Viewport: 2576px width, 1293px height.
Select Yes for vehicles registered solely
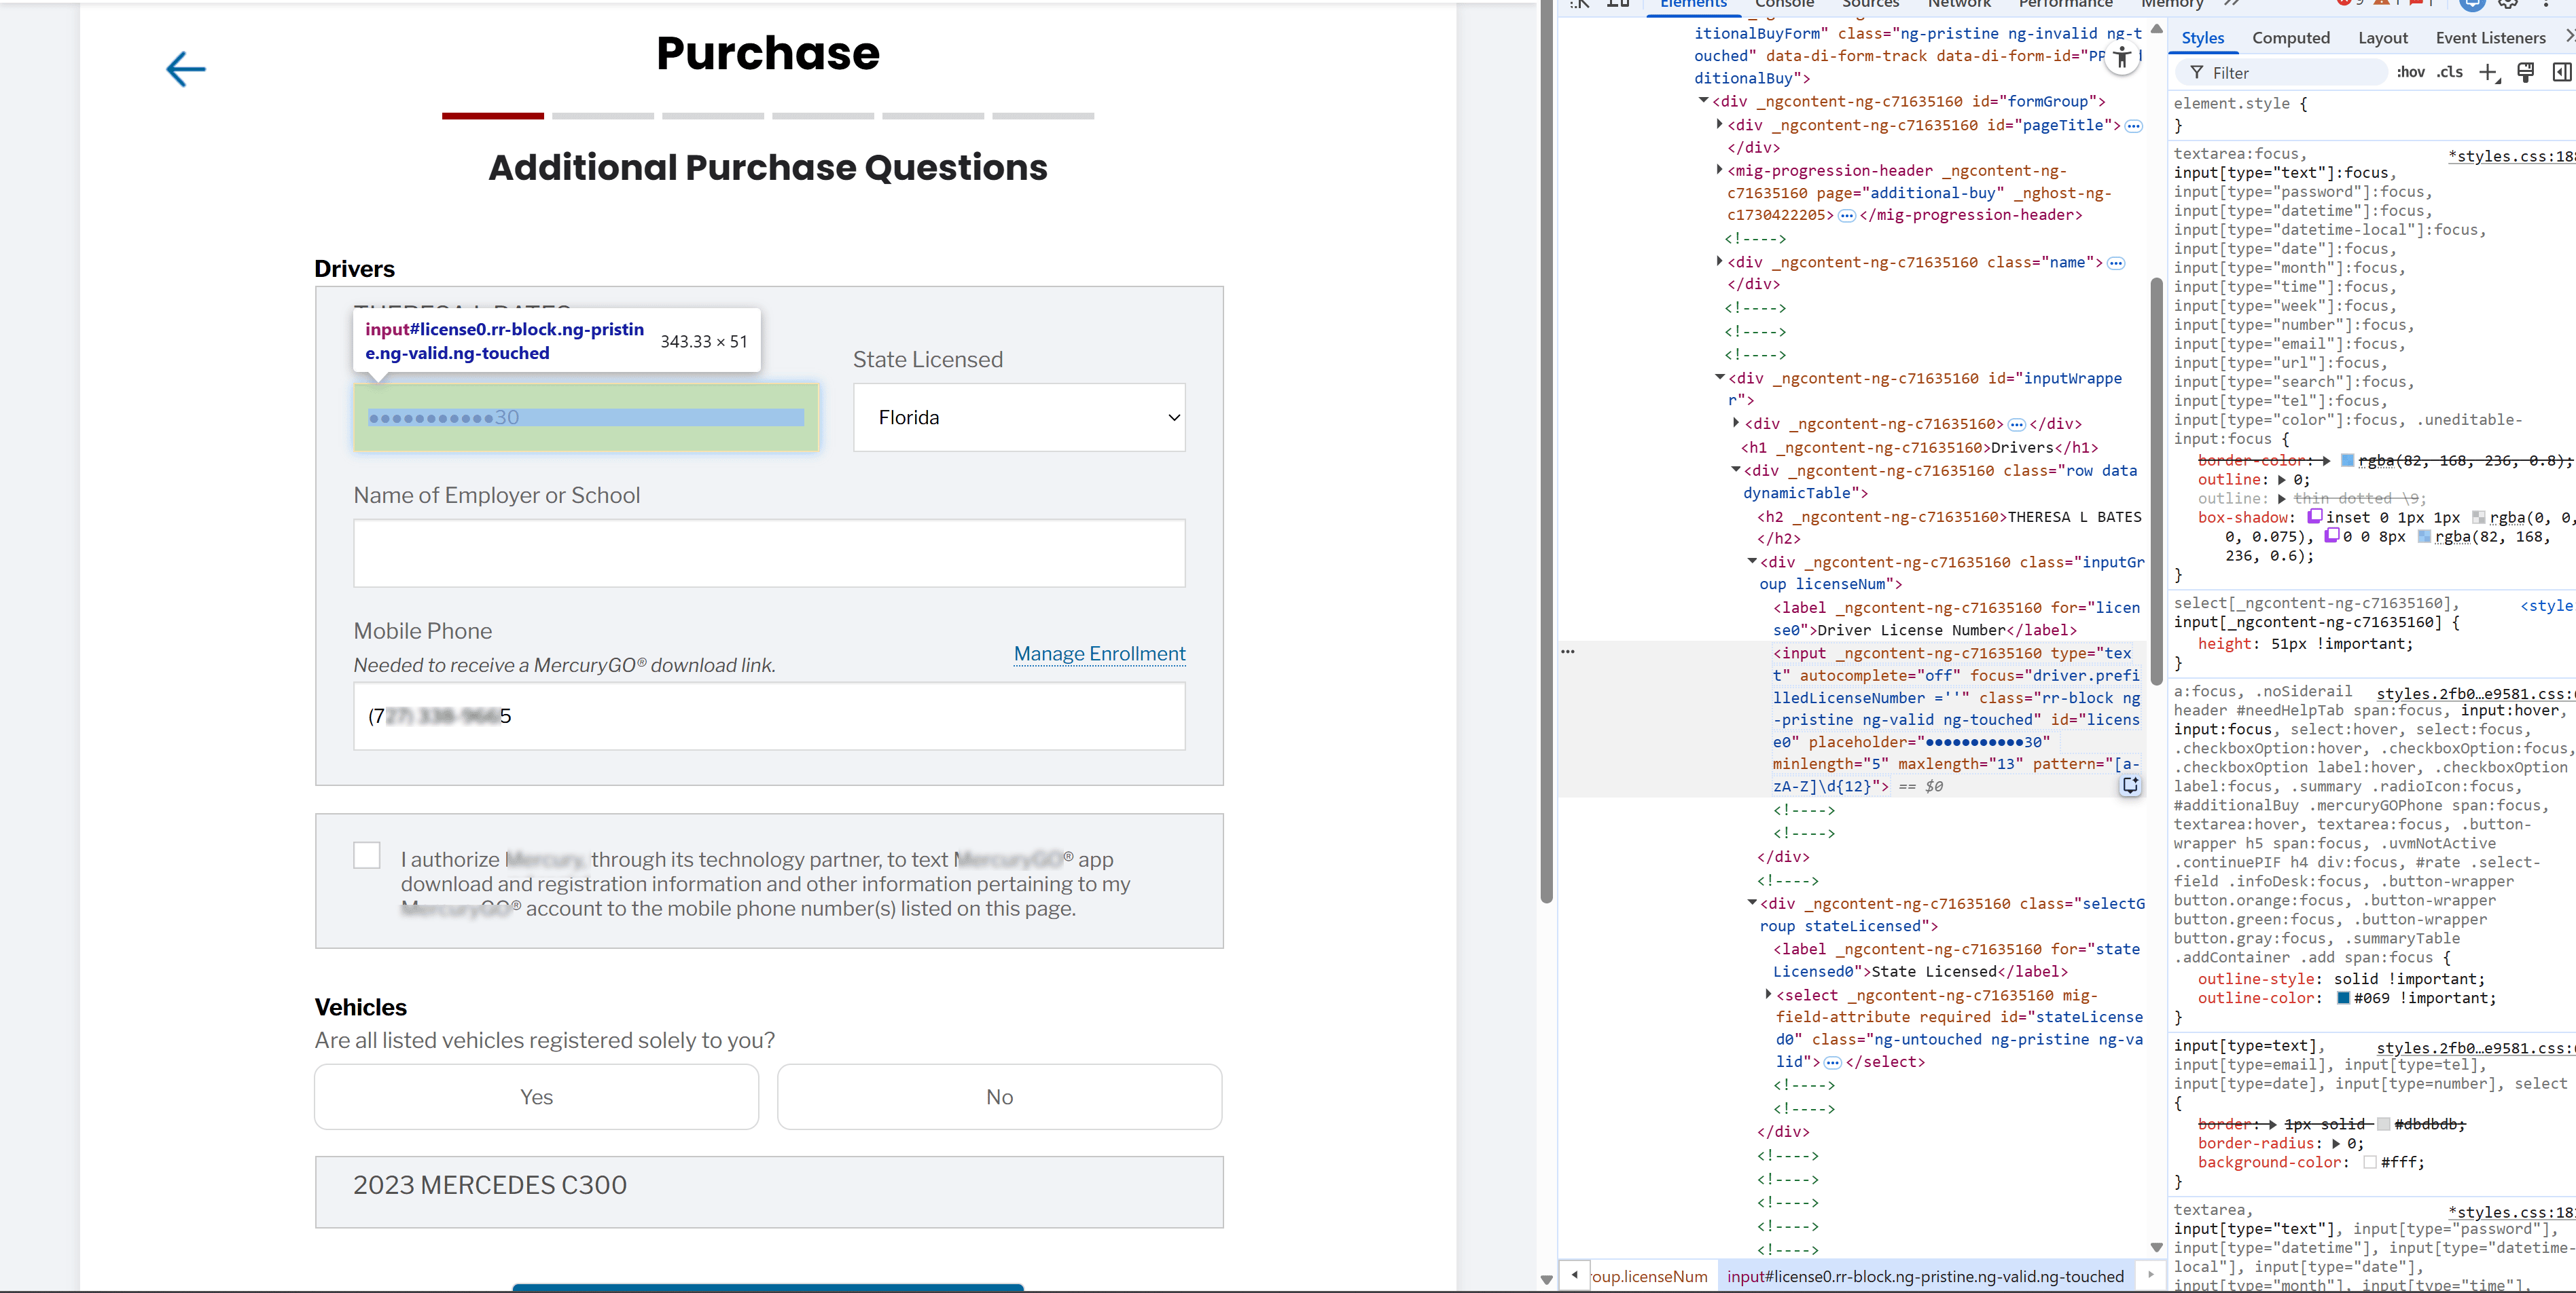pos(536,1096)
